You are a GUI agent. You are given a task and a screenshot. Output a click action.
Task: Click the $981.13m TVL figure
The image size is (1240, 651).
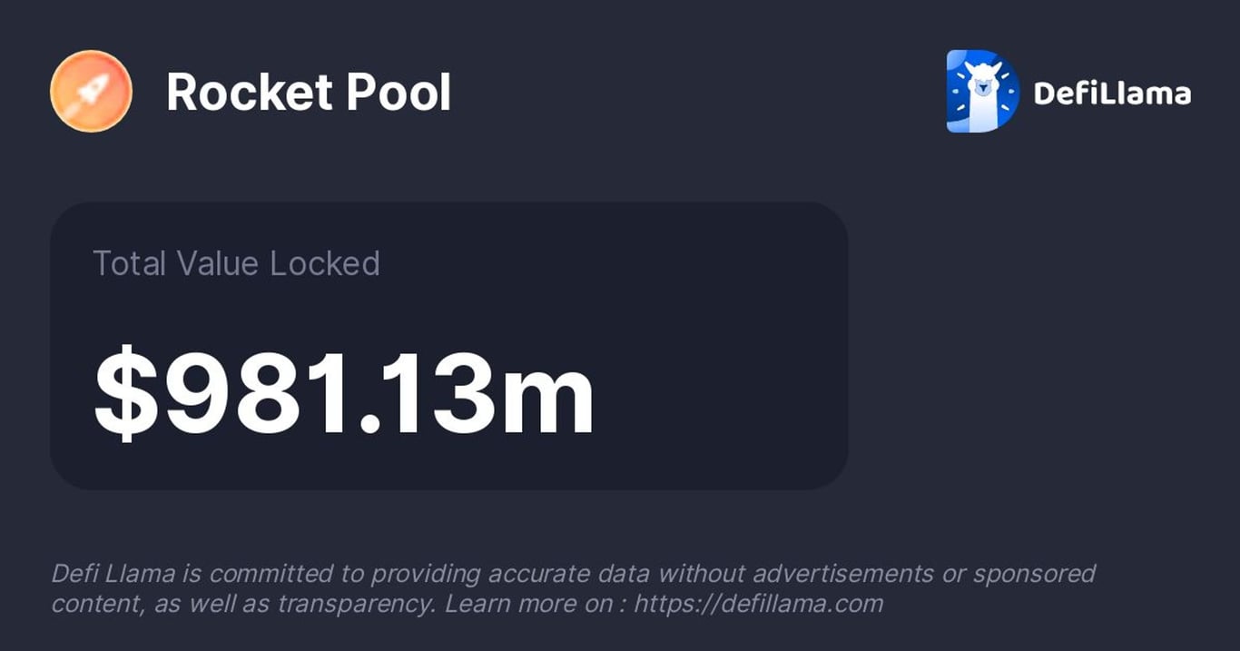coord(345,392)
